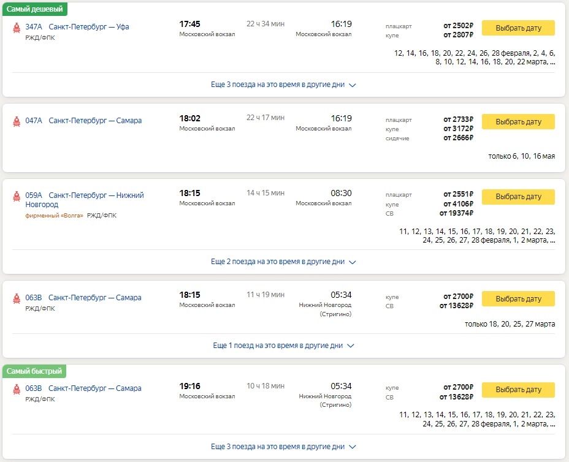This screenshot has height=462, width=569.
Task: Open the 059A Санкт-Петербург — Нижний Новгород link
Action: tap(84, 200)
